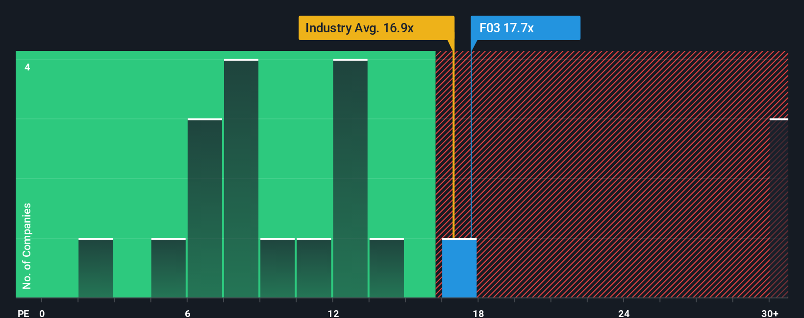Select the 30+ bar at right edge
Viewport: 804px width, 318px height.
[779, 208]
